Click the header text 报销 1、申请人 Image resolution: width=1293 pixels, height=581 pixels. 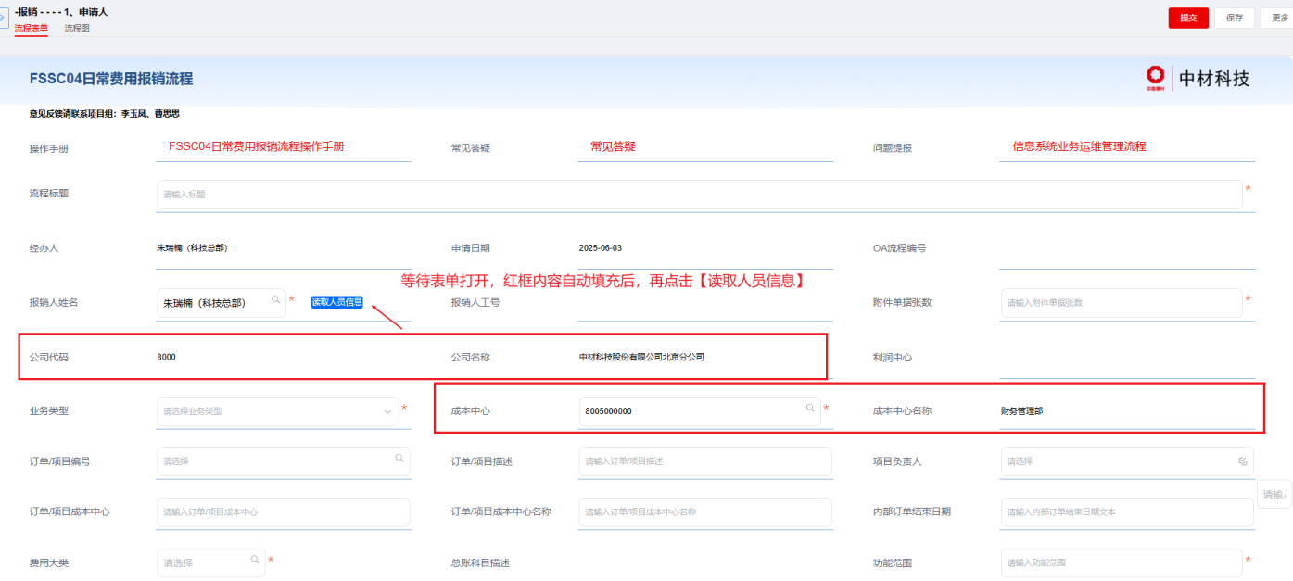(61, 11)
